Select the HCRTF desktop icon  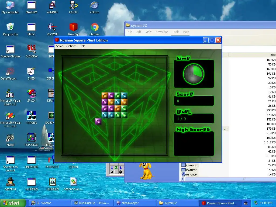73,7
